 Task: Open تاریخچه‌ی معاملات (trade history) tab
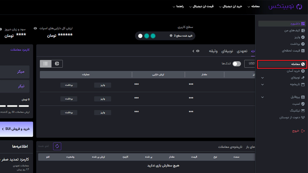coord(230,147)
